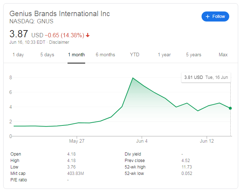Viewport: 240px width, 195px height.
Task: Click the Mkt cap value 403.83M
Action: coord(75,173)
